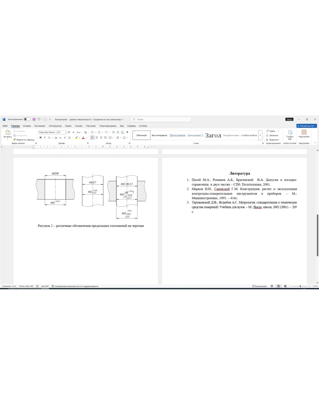
Task: Click the bulleted list icon
Action: (x=92, y=132)
